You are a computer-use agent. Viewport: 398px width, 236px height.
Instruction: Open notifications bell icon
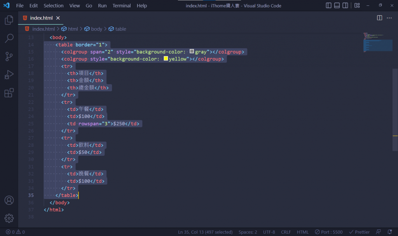[x=389, y=232]
